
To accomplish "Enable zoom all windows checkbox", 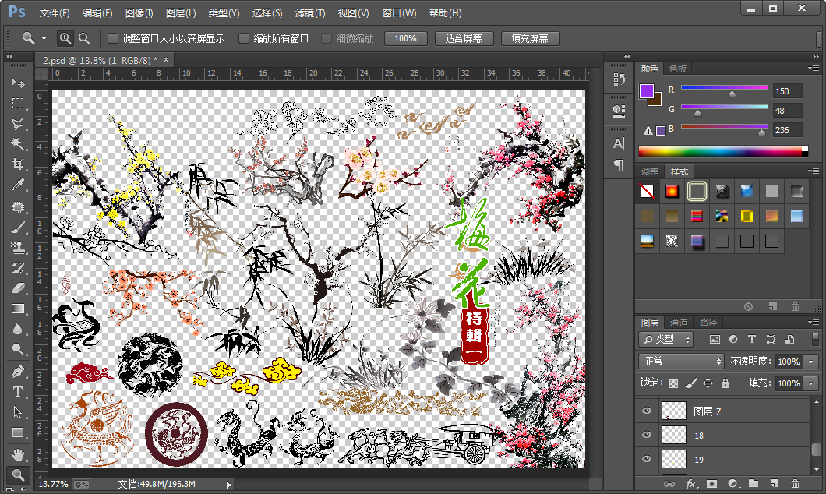I will click(243, 38).
